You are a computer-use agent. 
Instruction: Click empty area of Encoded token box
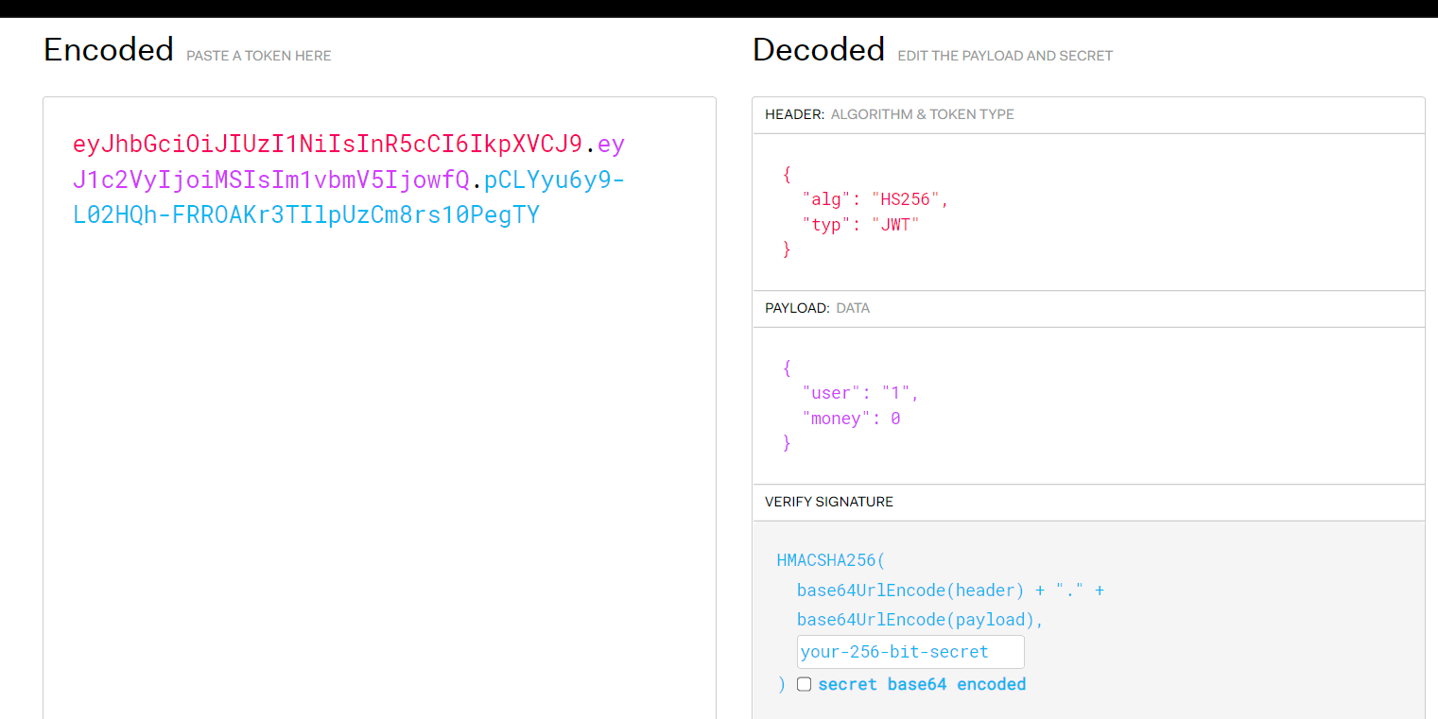pyautogui.click(x=378, y=472)
